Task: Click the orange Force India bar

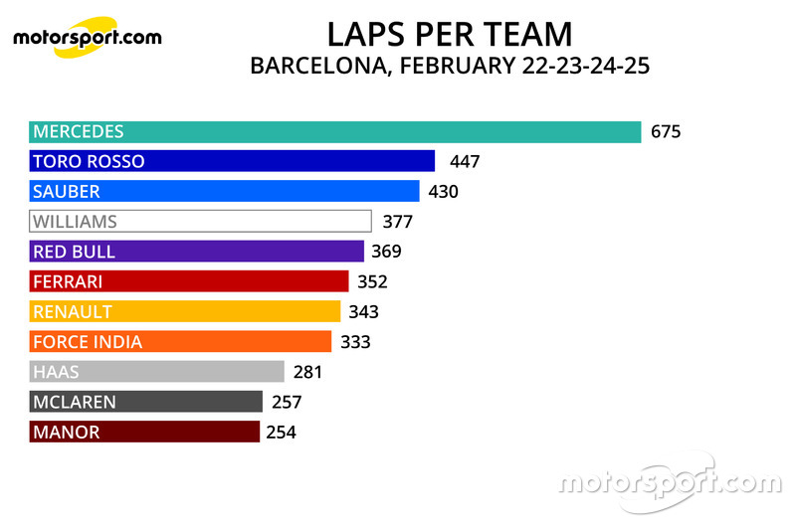Action: tap(180, 341)
